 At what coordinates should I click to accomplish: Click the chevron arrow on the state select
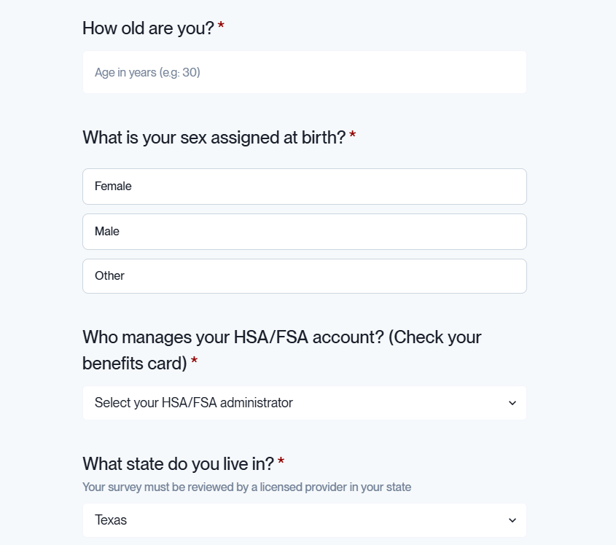click(x=512, y=520)
